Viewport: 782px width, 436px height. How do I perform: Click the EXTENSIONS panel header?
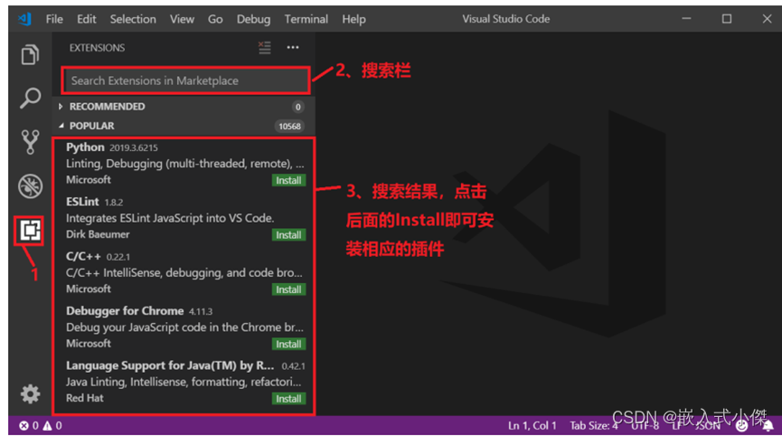(98, 48)
